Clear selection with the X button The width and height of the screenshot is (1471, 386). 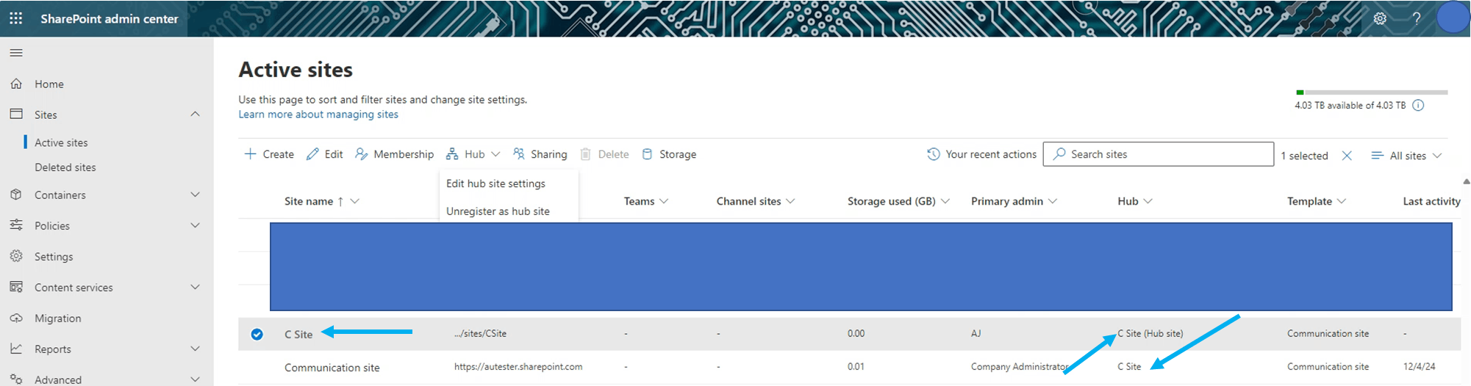tap(1347, 156)
